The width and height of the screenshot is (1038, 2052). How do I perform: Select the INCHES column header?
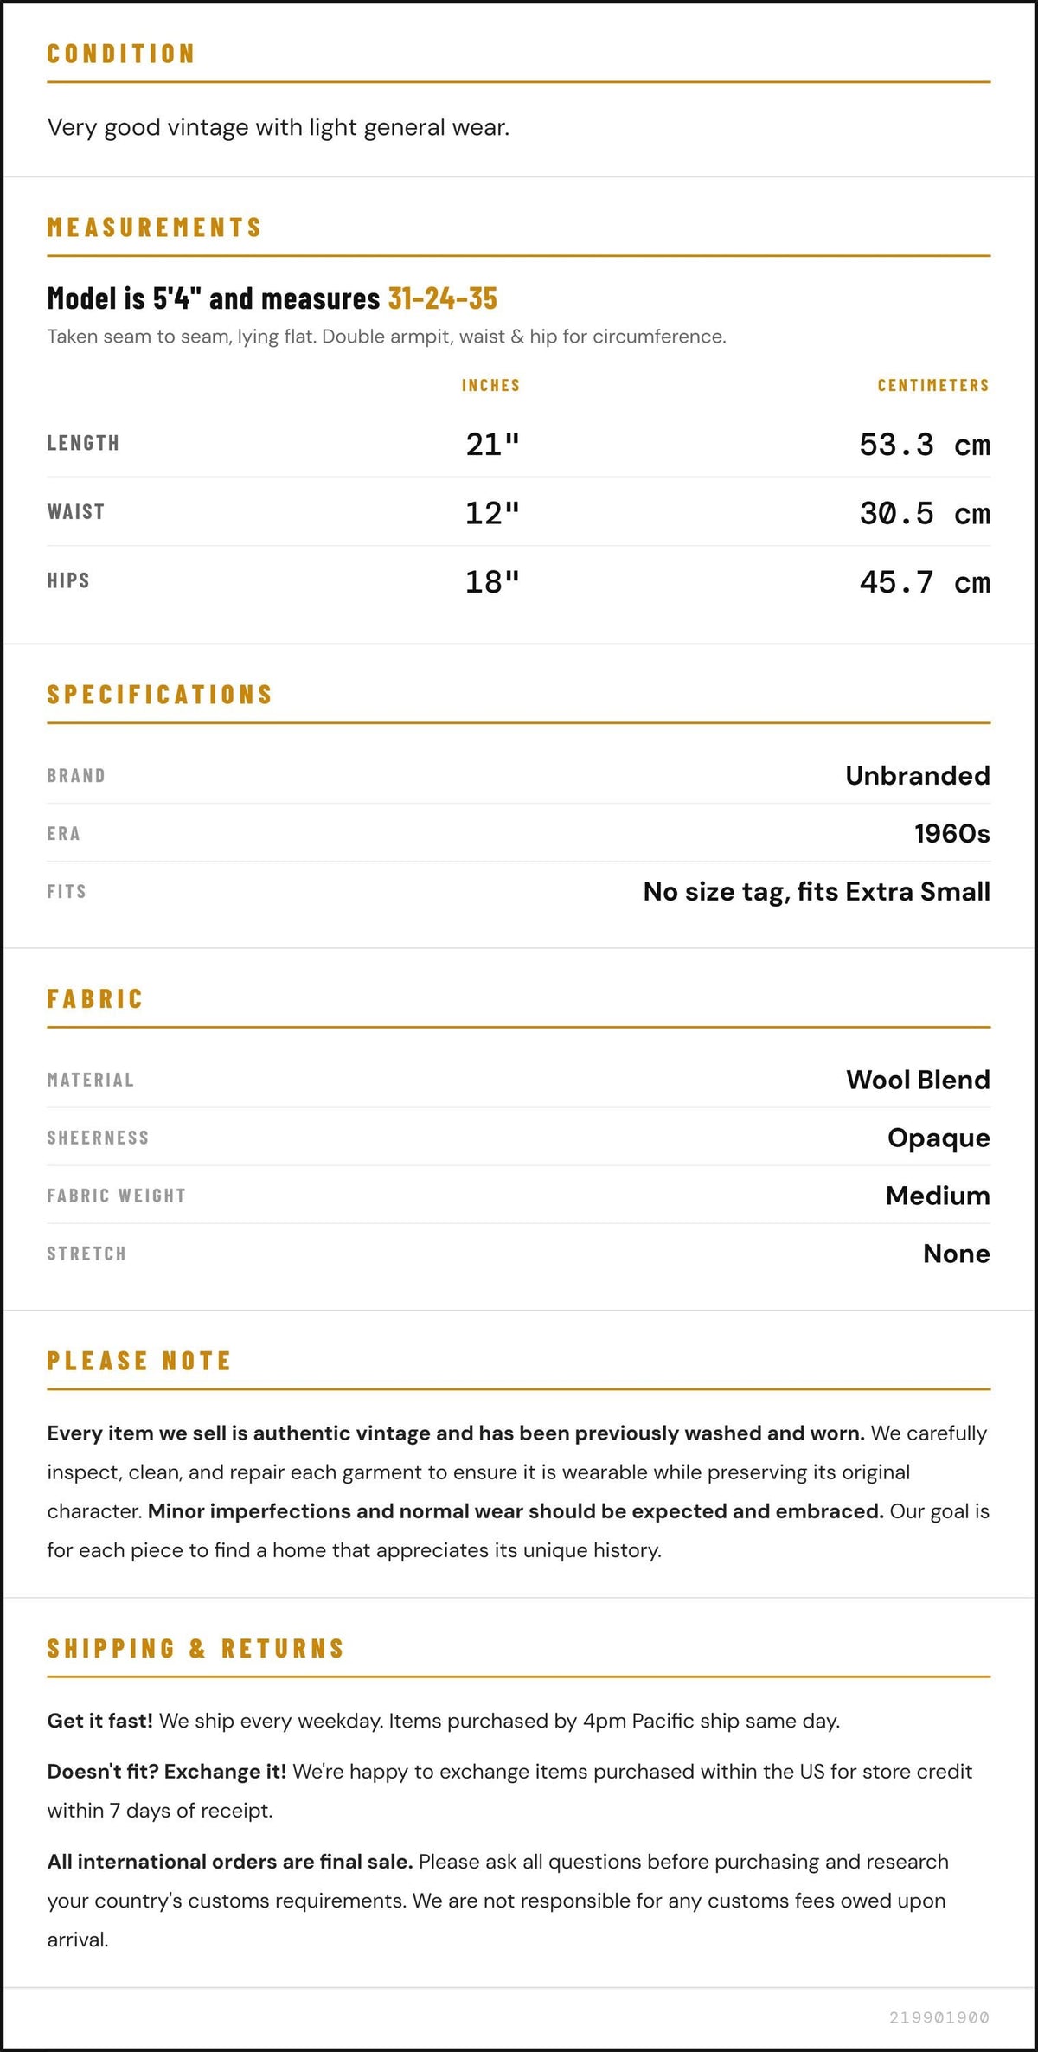tap(490, 386)
